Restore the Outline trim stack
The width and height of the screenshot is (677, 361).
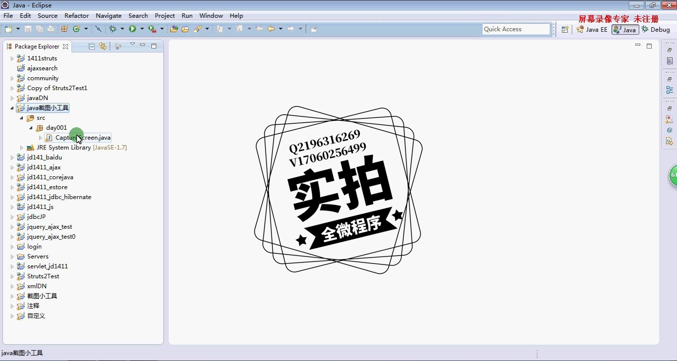[x=670, y=79]
